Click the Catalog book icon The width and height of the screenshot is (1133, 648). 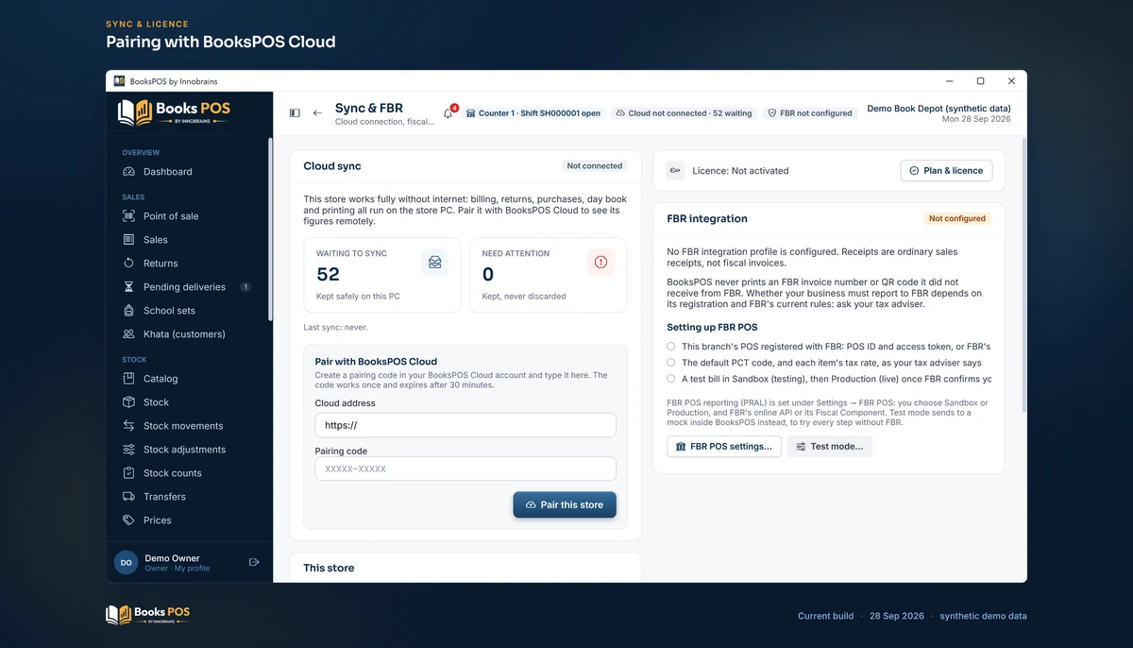(128, 379)
